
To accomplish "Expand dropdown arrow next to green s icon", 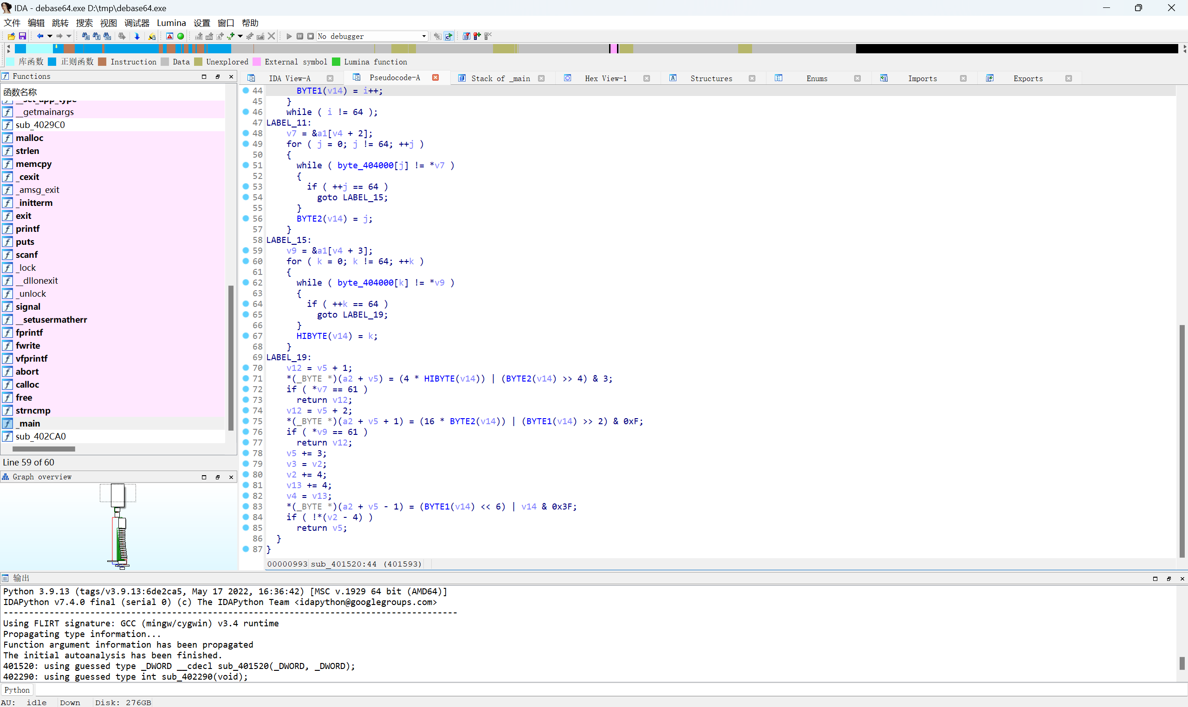I will pyautogui.click(x=240, y=36).
